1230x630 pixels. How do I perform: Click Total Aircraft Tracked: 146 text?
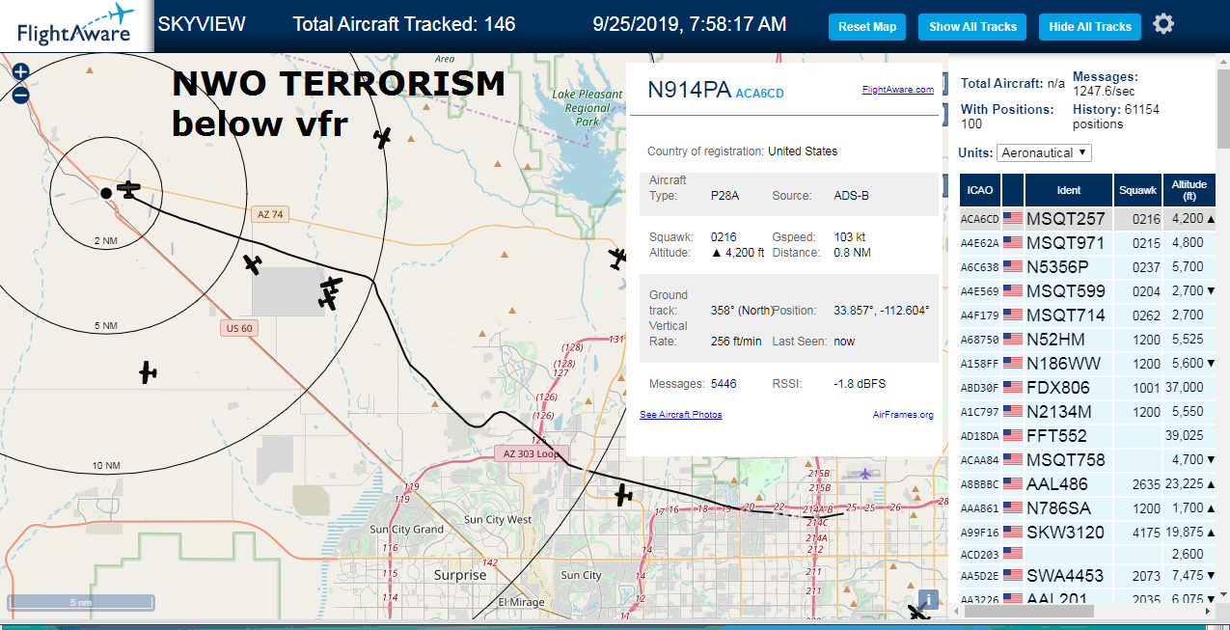(x=404, y=24)
